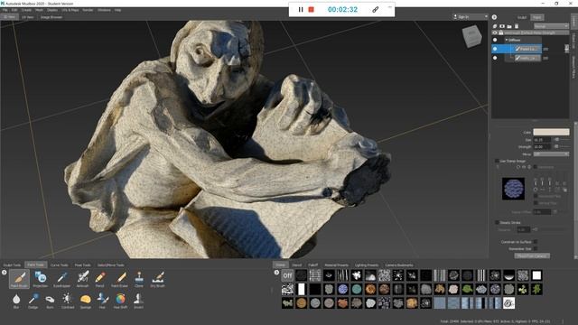Image resolution: width=578 pixels, height=325 pixels.
Task: Toggle the eye icon in layer header row
Action: [495, 32]
